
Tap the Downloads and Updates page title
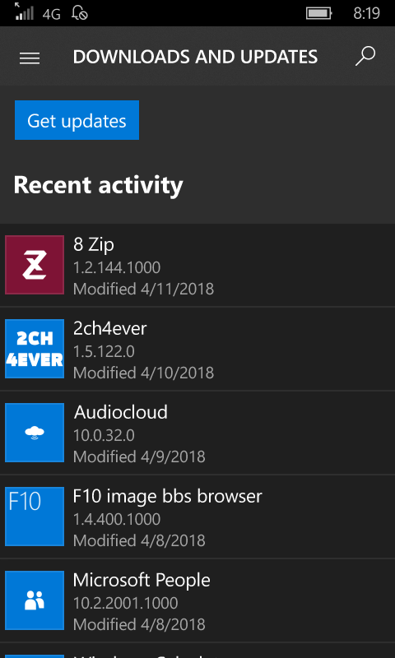[x=195, y=57]
